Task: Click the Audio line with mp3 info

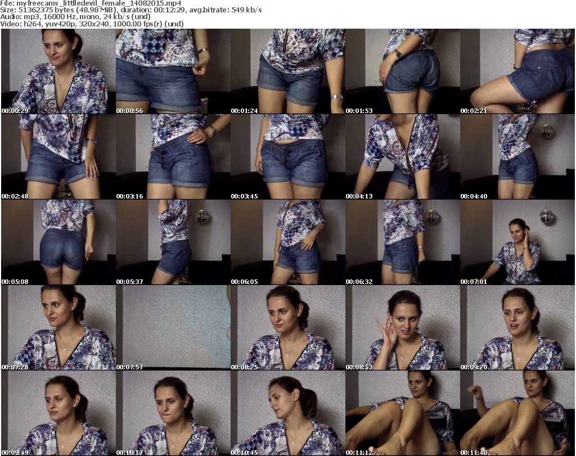Action: click(x=75, y=17)
